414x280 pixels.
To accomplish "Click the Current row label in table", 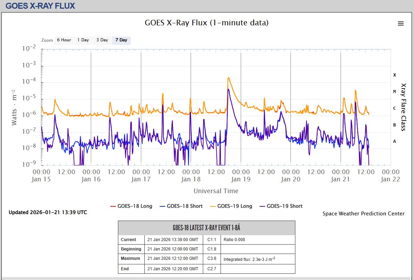I will (128, 240).
